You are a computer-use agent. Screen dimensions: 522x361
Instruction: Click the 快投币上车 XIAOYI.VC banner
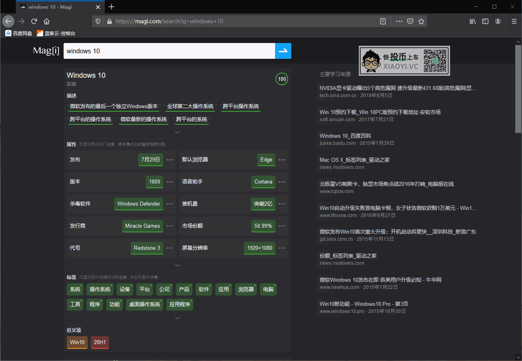(x=404, y=61)
